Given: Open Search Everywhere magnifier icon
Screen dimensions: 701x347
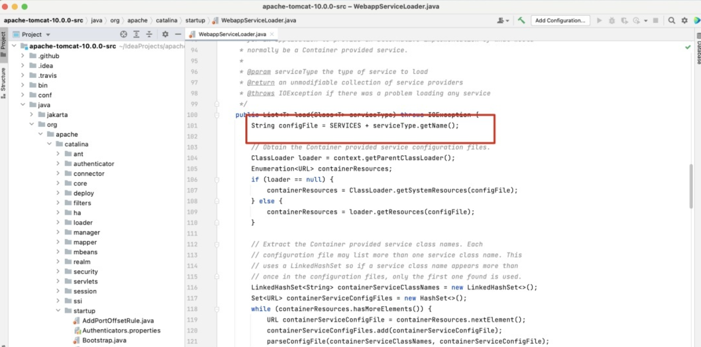Looking at the screenshot, I should tap(671, 20).
